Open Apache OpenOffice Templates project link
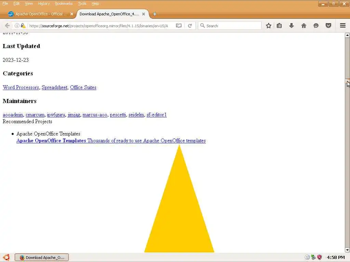Image resolution: width=350 pixels, height=262 pixels. (111, 141)
